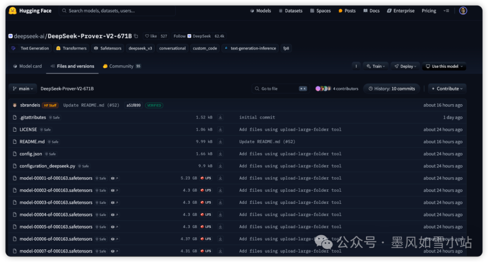Screen dimensions: 488x262
Task: Click the VERIFIED badge on the latest commit
Action: (154, 105)
